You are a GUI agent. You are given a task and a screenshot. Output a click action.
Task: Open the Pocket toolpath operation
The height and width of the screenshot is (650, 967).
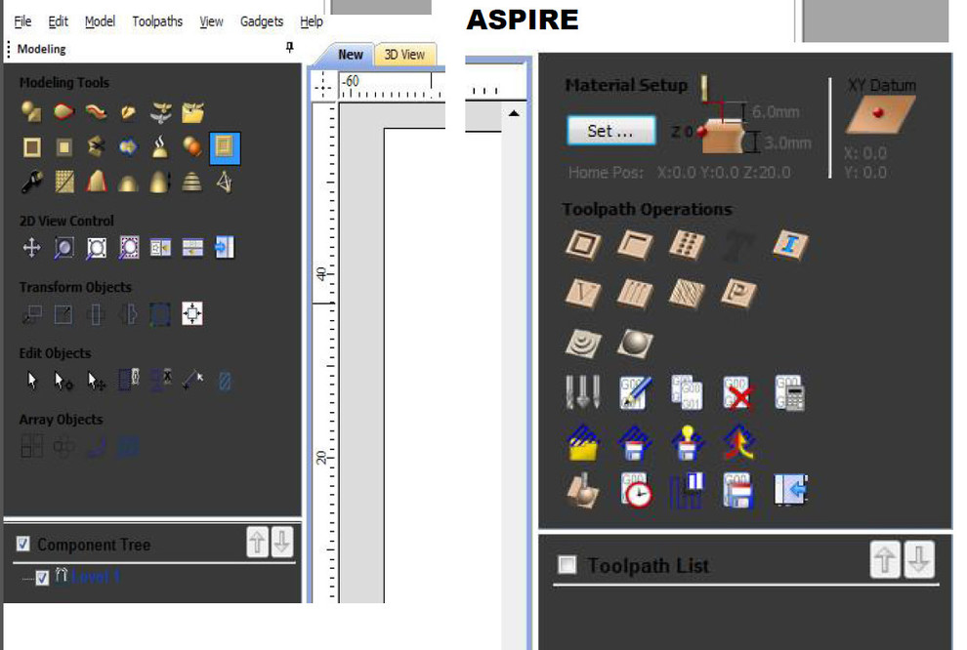click(x=635, y=244)
